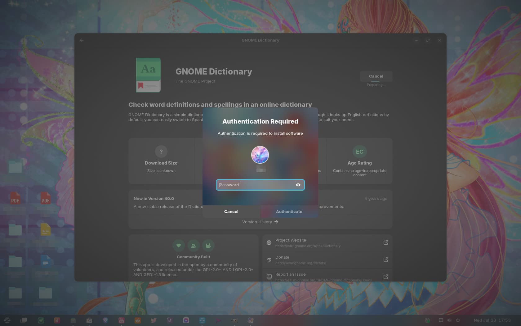Screen dimensions: 521x326
Task: Cancel the GNOME Dictionary installation
Action: pos(376,76)
